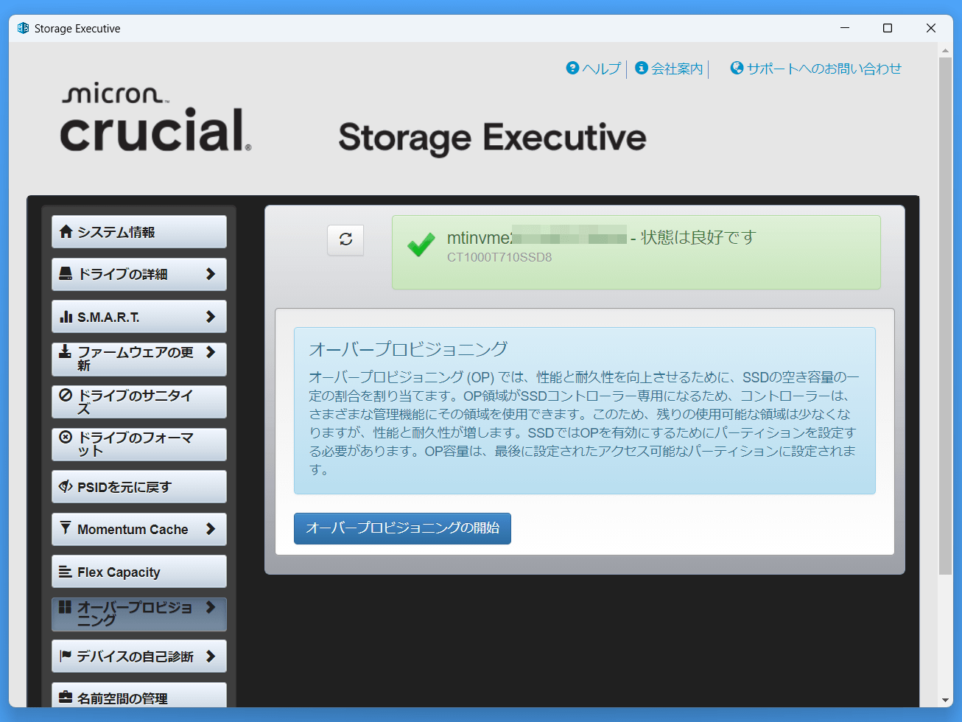
Task: Minimize the Storage Executive window
Action: [x=845, y=28]
